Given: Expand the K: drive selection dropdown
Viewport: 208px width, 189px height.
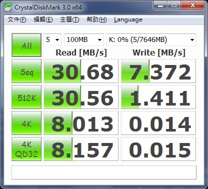Looking at the screenshot, I should (x=151, y=39).
